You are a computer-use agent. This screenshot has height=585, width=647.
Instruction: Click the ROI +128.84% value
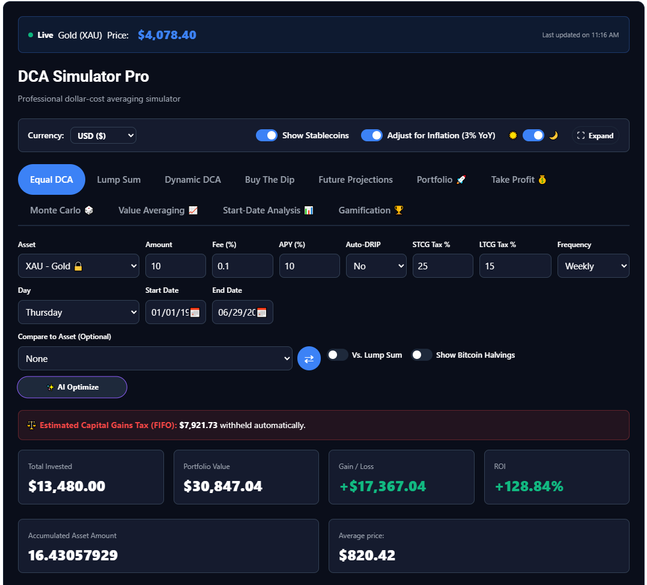coord(529,486)
